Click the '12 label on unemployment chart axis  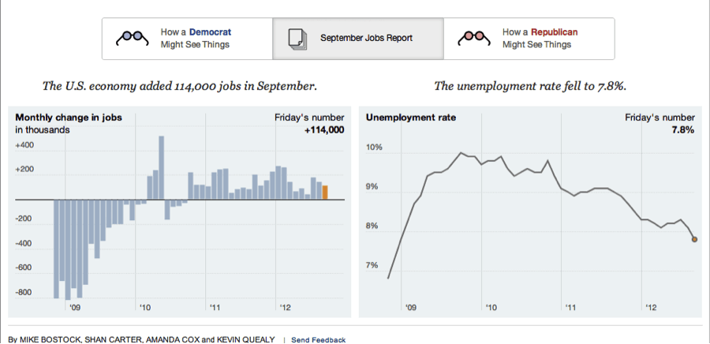[x=652, y=306]
